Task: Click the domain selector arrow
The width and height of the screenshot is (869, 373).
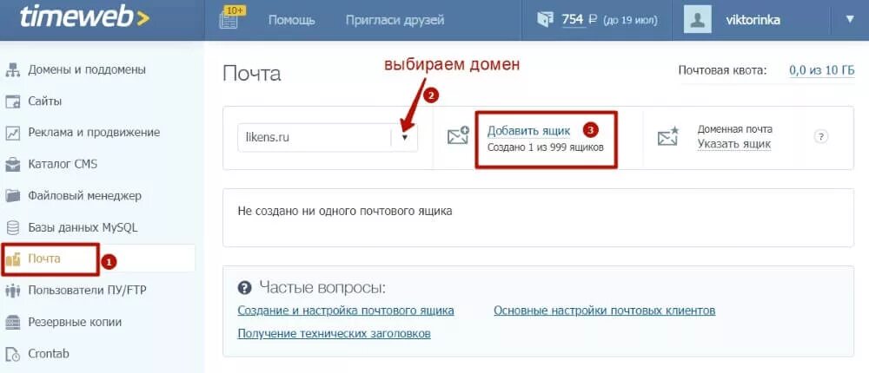Action: pyautogui.click(x=405, y=137)
